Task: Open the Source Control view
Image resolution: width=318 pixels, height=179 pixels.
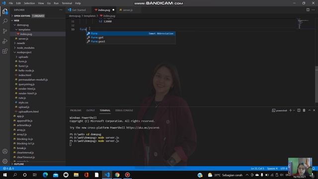Action: click(x=5, y=31)
